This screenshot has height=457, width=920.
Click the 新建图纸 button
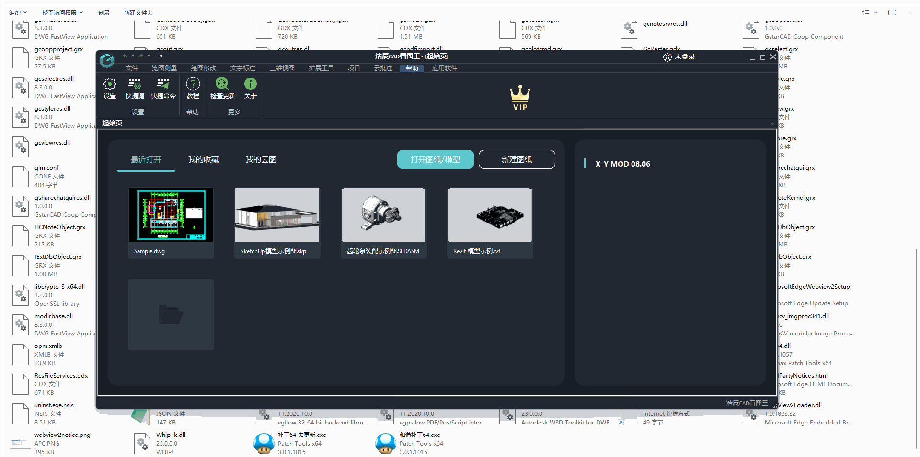517,159
